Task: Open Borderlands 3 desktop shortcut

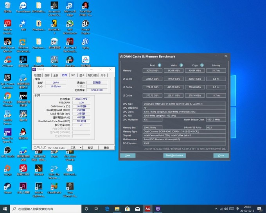Action: tap(54, 27)
